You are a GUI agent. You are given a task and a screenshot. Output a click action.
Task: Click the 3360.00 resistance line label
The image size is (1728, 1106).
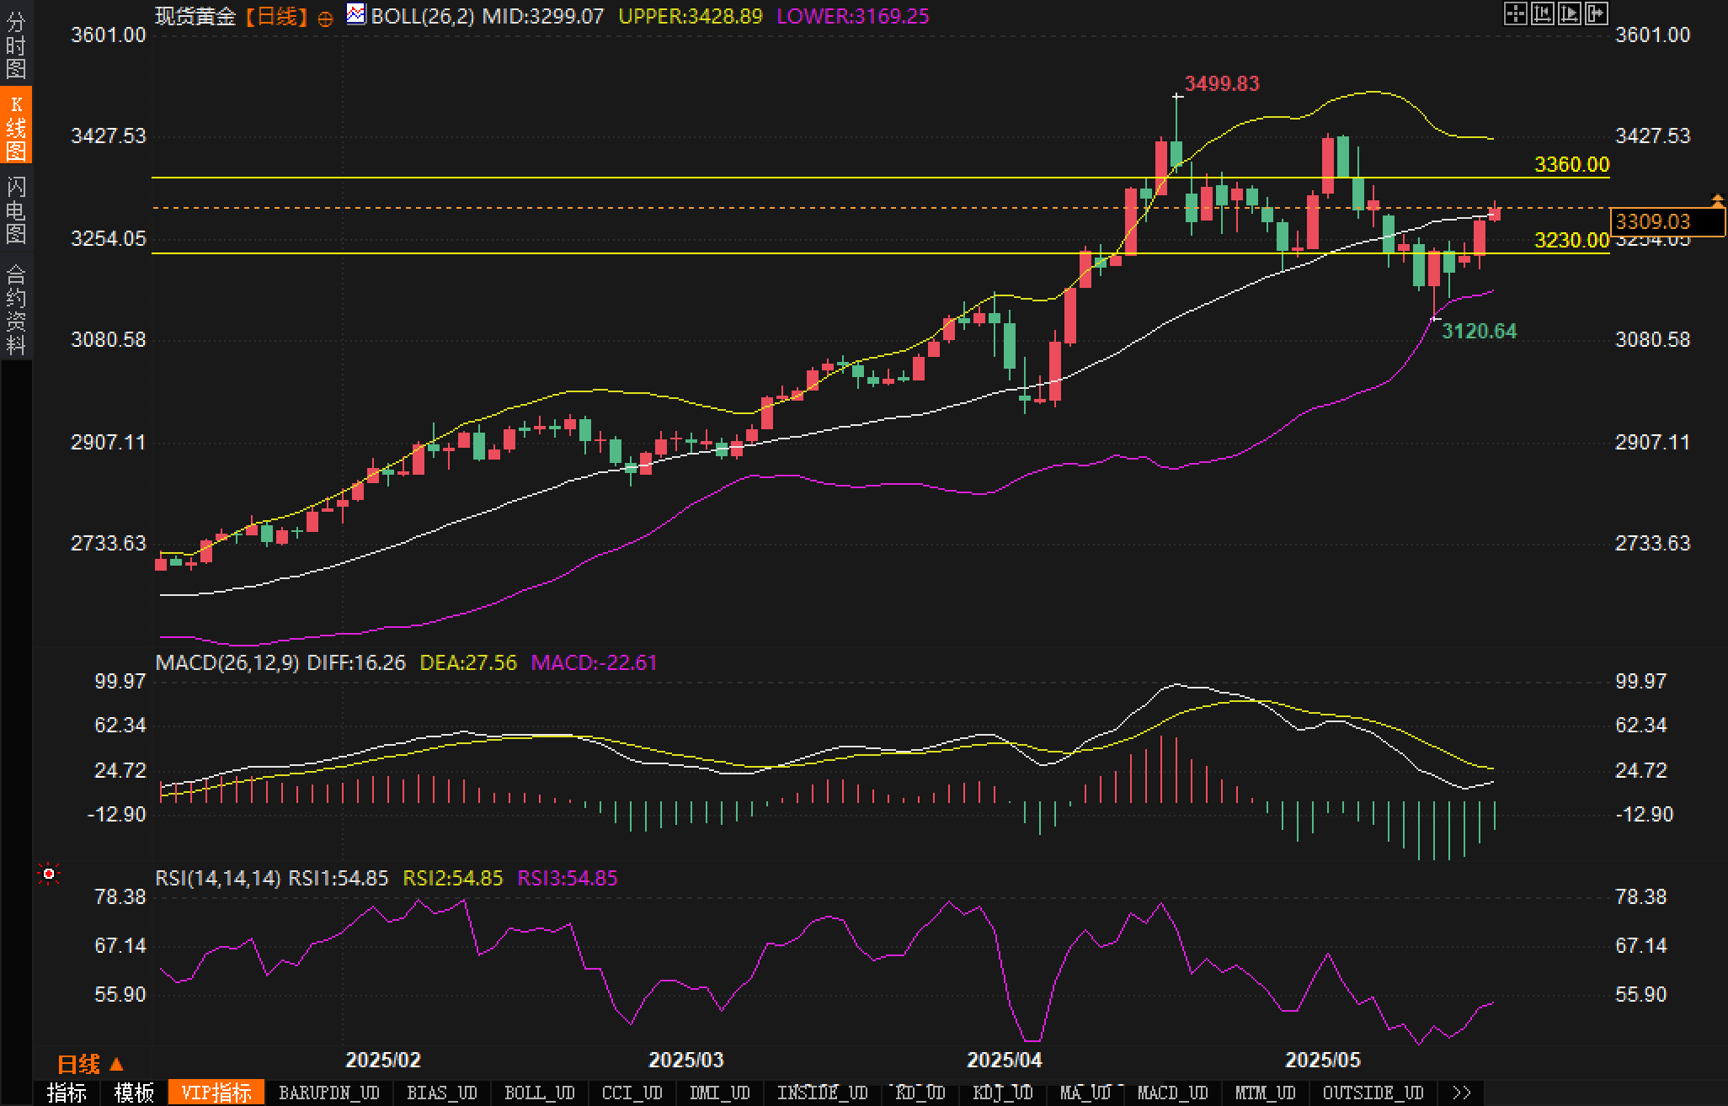pyautogui.click(x=1571, y=164)
